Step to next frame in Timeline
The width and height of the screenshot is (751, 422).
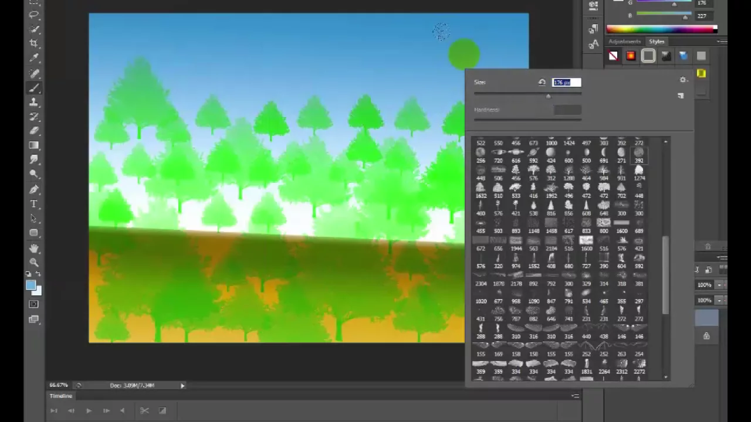click(106, 410)
